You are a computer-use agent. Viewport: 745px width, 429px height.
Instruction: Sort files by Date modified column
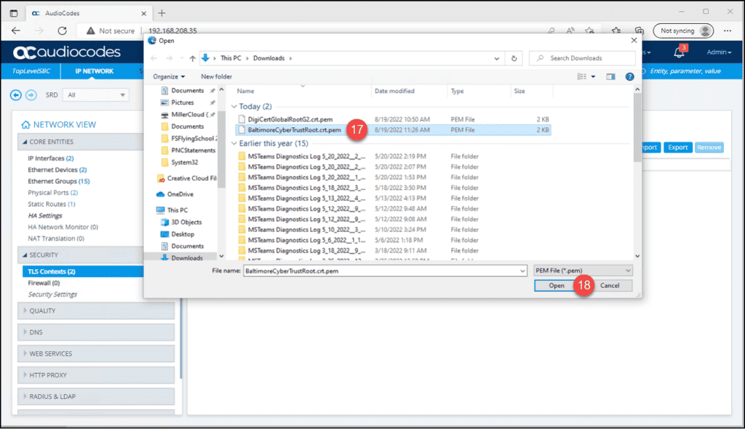pyautogui.click(x=394, y=91)
